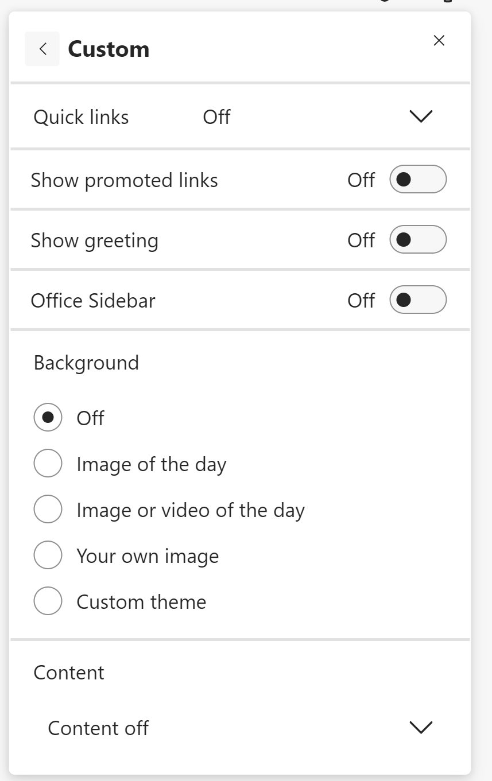Open the Quick links Off dropdown value
The height and width of the screenshot is (781, 492).
tap(216, 117)
